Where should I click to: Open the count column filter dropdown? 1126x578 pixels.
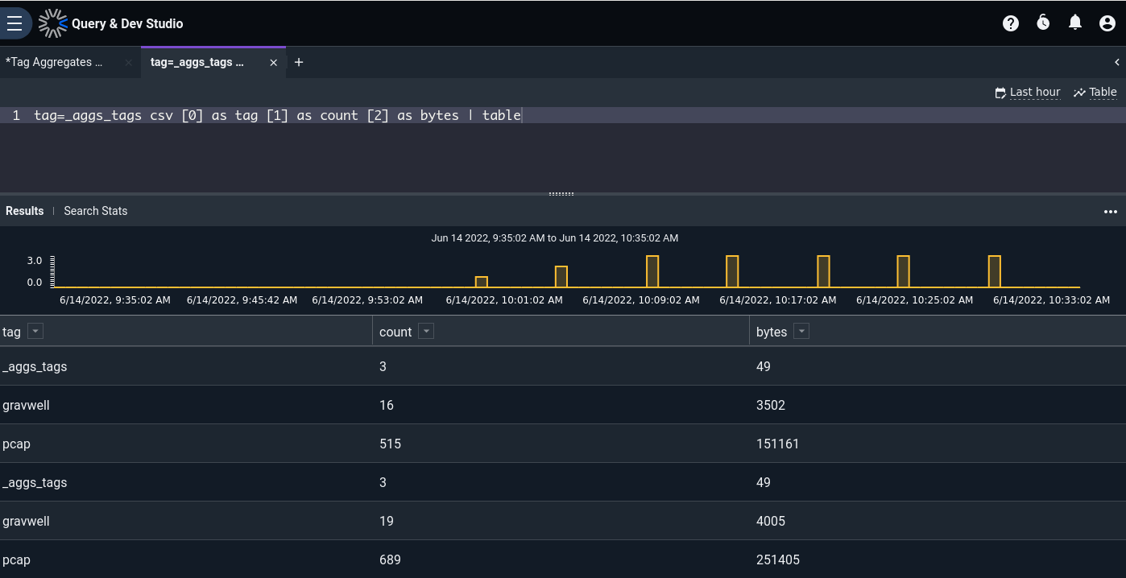point(426,332)
